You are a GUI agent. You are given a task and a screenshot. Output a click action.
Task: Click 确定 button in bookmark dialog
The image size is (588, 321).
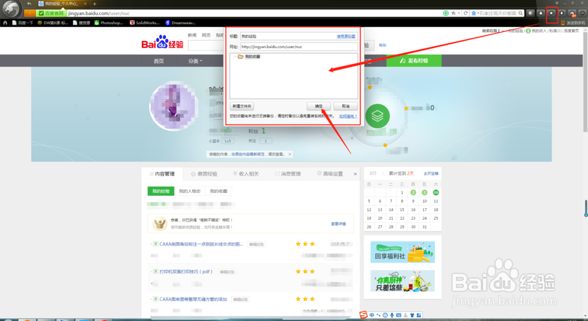[x=319, y=106]
